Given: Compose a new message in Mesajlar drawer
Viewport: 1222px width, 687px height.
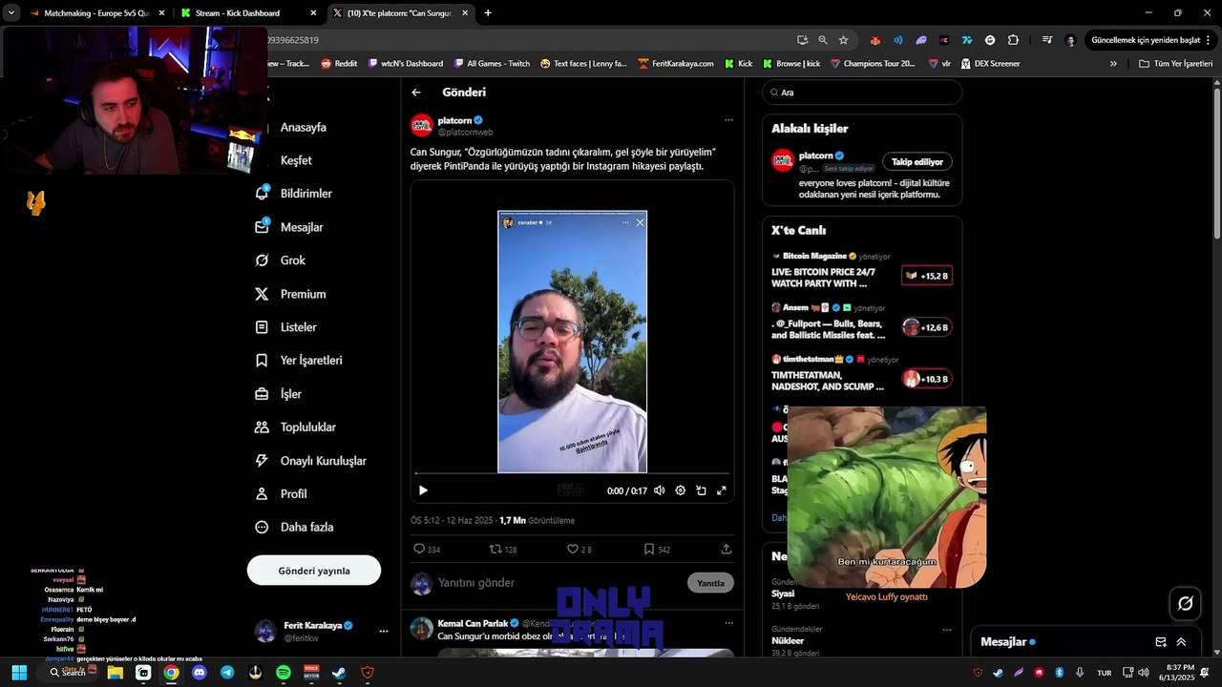Looking at the screenshot, I should [1161, 642].
